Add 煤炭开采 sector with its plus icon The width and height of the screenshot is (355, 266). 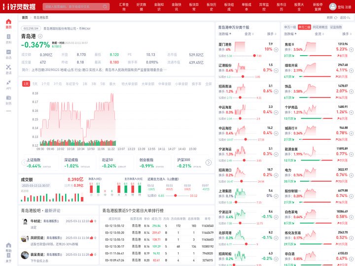coord(351,70)
